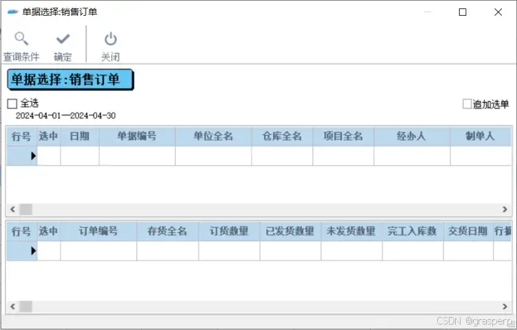Tick the 全选 checkbox
Image resolution: width=517 pixels, height=330 pixels.
12,104
